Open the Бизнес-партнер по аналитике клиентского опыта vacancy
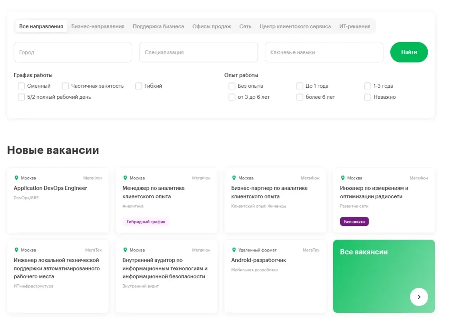This screenshot has height=320, width=450. (270, 192)
